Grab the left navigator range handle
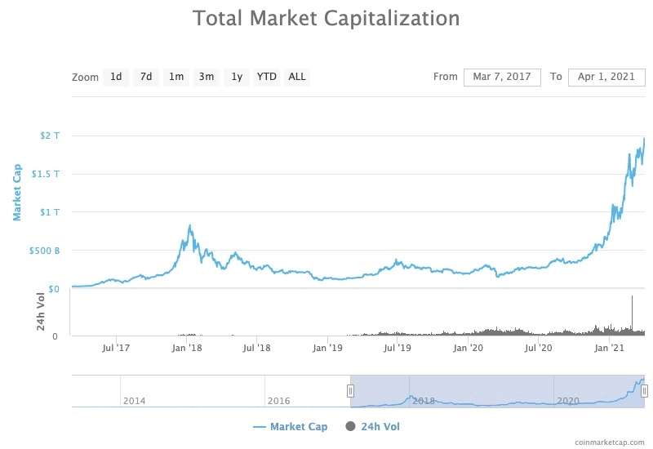The height and width of the screenshot is (449, 653). pyautogui.click(x=351, y=391)
